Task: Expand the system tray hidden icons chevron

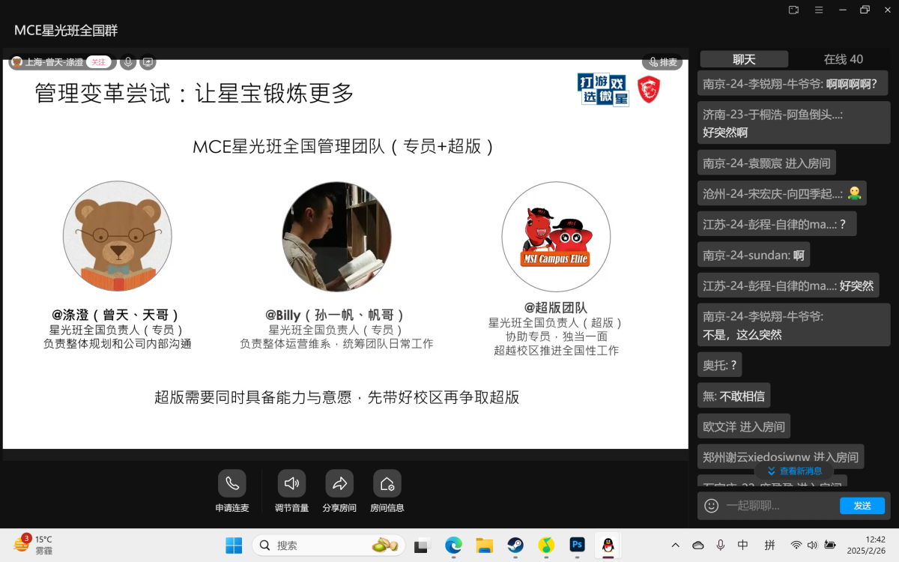Action: click(675, 546)
